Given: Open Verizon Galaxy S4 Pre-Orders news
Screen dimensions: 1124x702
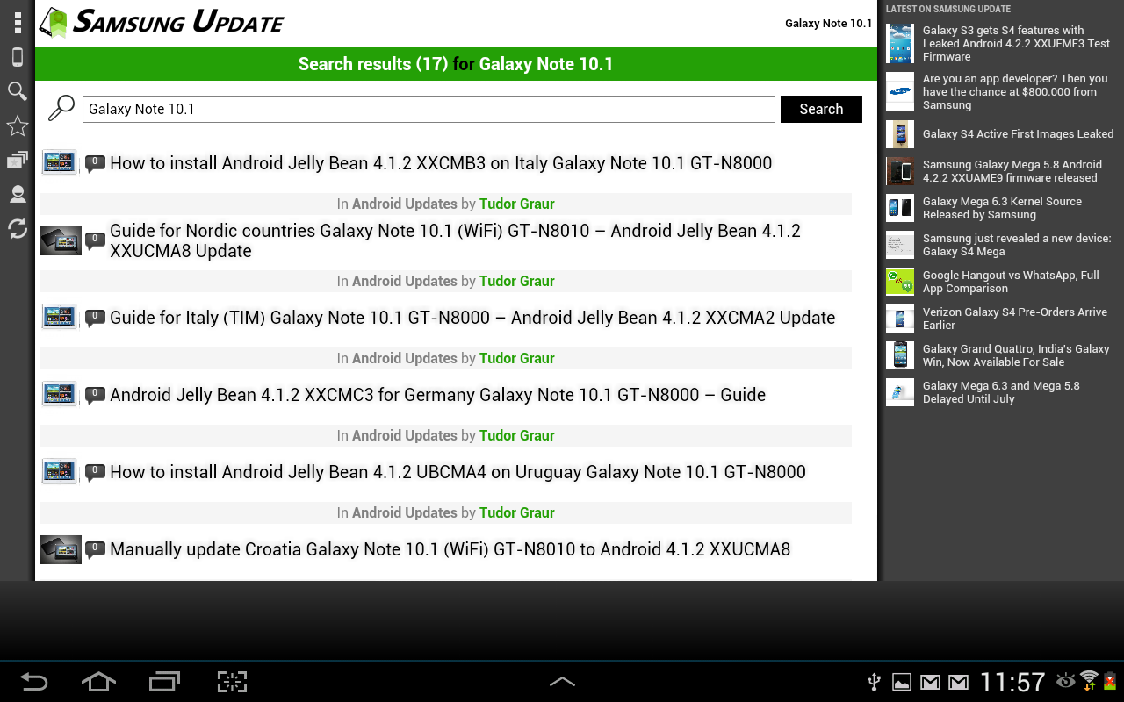Looking at the screenshot, I should click(1015, 319).
